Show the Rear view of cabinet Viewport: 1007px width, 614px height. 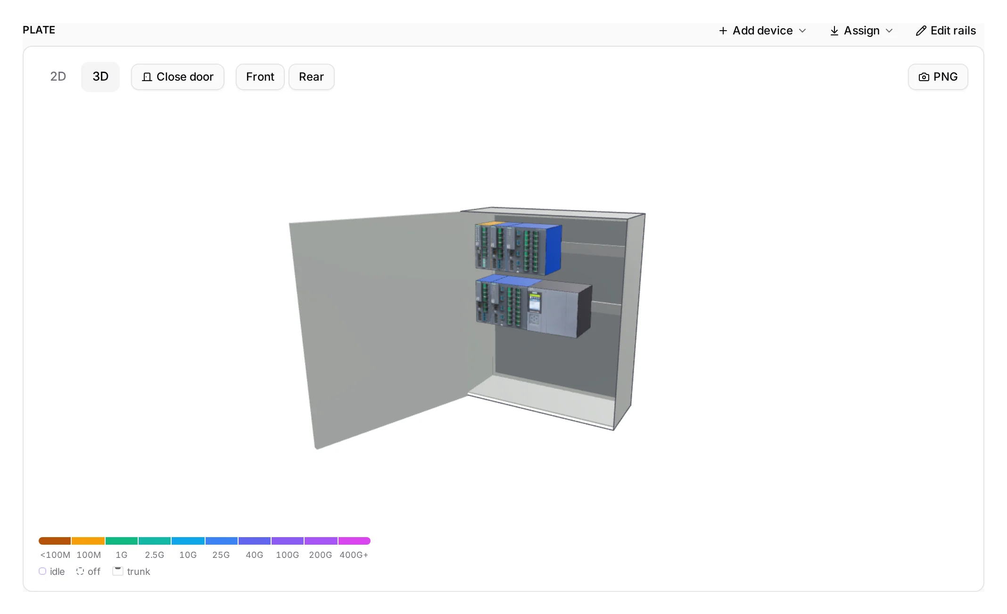(x=311, y=77)
